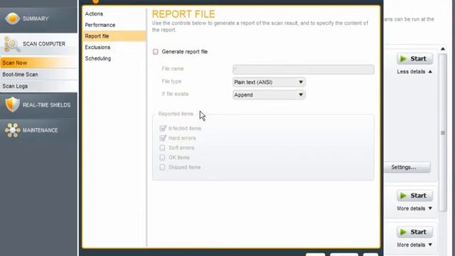Select Boot-time Scan in sidebar
This screenshot has height=256, width=455.
(x=38, y=74)
